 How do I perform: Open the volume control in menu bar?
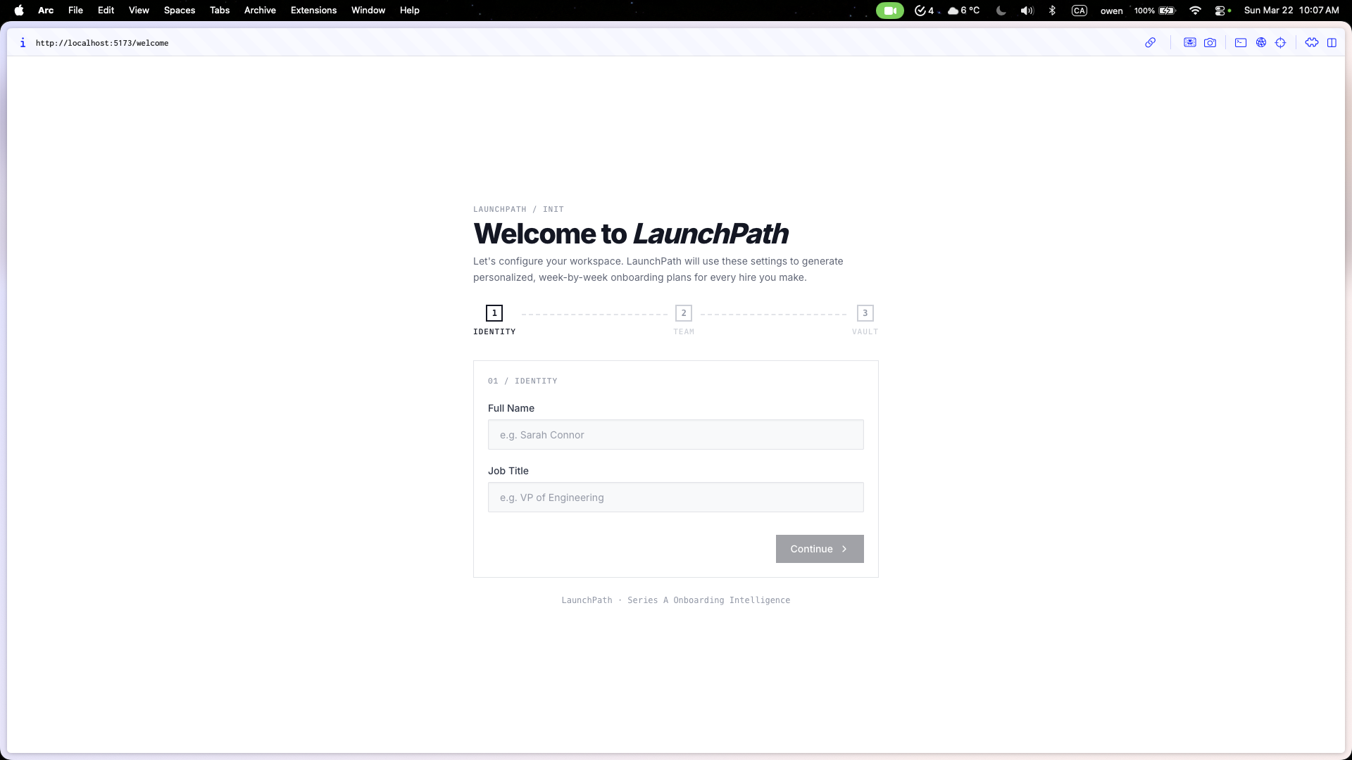[1027, 11]
